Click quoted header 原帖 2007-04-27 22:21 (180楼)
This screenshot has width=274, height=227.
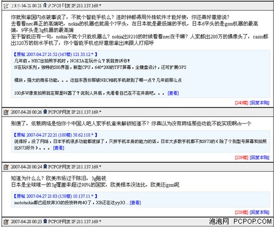click(55, 135)
